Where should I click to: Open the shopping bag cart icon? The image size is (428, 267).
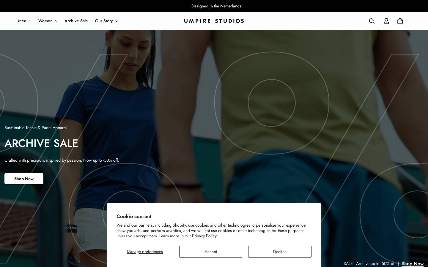click(400, 21)
